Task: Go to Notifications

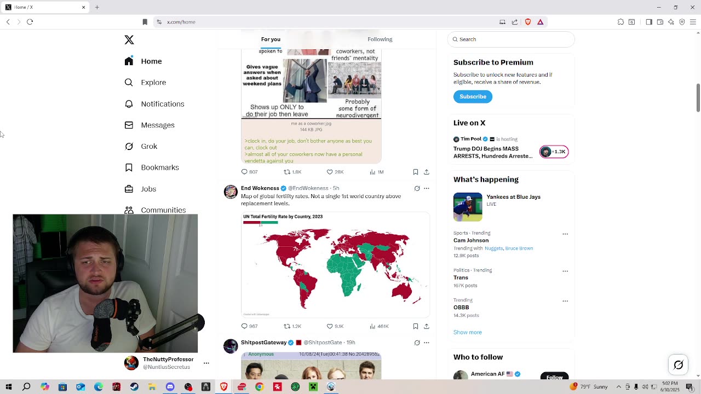Action: 154,104
